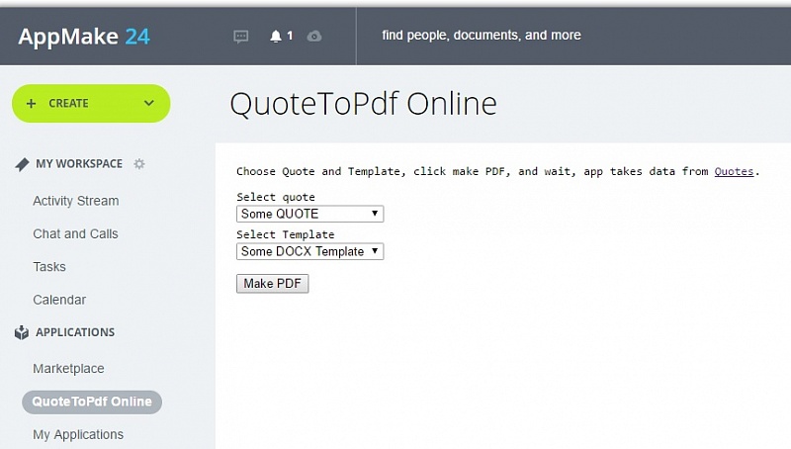
Task: Expand the Create button chevron
Action: [x=149, y=103]
